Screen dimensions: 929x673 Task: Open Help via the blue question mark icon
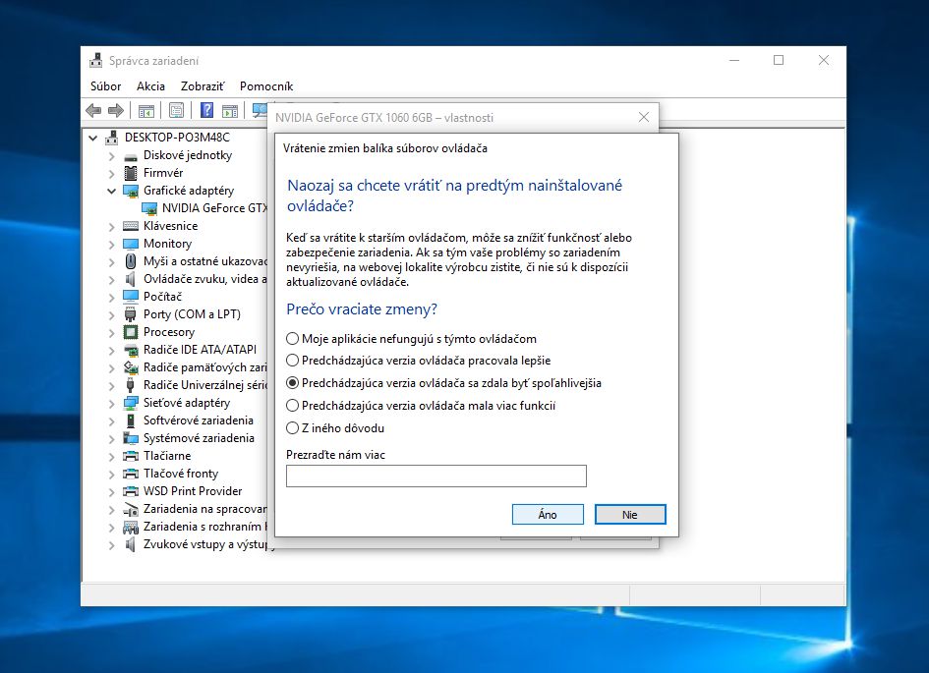pyautogui.click(x=206, y=110)
